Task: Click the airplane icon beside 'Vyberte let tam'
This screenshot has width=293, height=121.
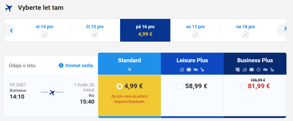Action: (8, 8)
